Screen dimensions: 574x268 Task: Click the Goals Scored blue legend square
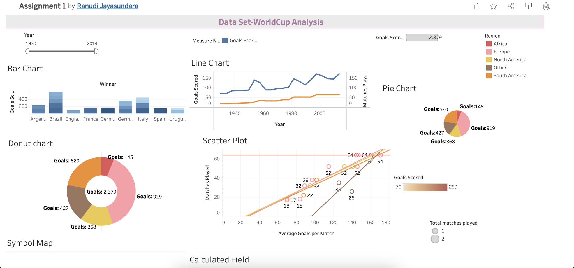[225, 41]
